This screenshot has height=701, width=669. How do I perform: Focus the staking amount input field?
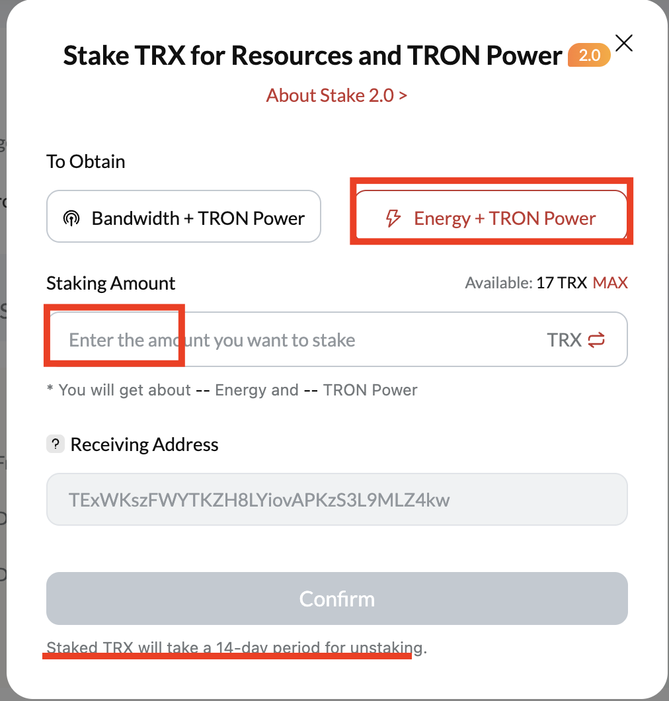pyautogui.click(x=297, y=340)
